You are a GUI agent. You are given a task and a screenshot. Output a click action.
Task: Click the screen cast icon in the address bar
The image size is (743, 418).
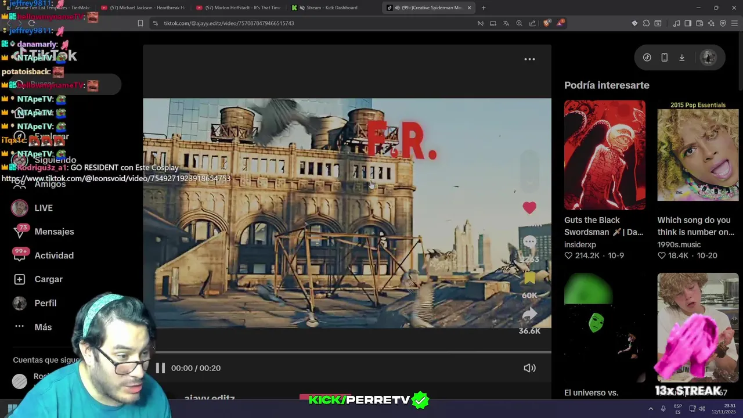[493, 23]
